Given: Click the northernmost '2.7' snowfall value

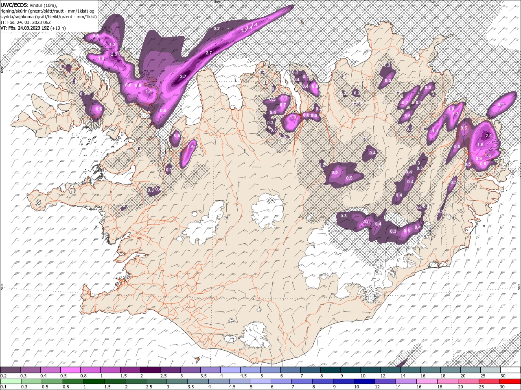Looking at the screenshot, I should pyautogui.click(x=209, y=53).
